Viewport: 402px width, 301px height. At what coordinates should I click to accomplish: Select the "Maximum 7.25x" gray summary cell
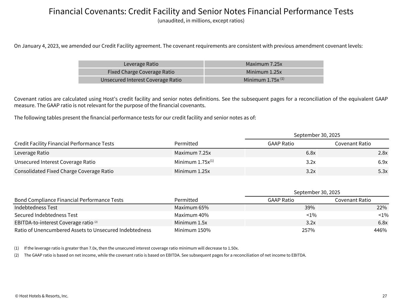[x=264, y=64]
